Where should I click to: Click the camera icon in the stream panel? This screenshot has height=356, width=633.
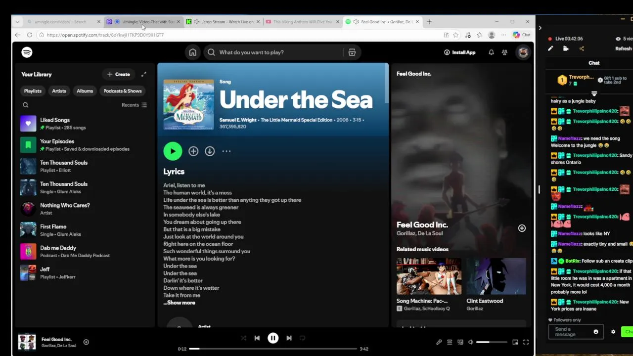point(566,48)
